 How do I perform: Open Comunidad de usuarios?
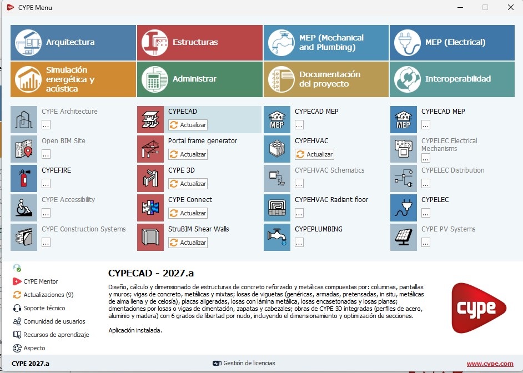point(49,321)
